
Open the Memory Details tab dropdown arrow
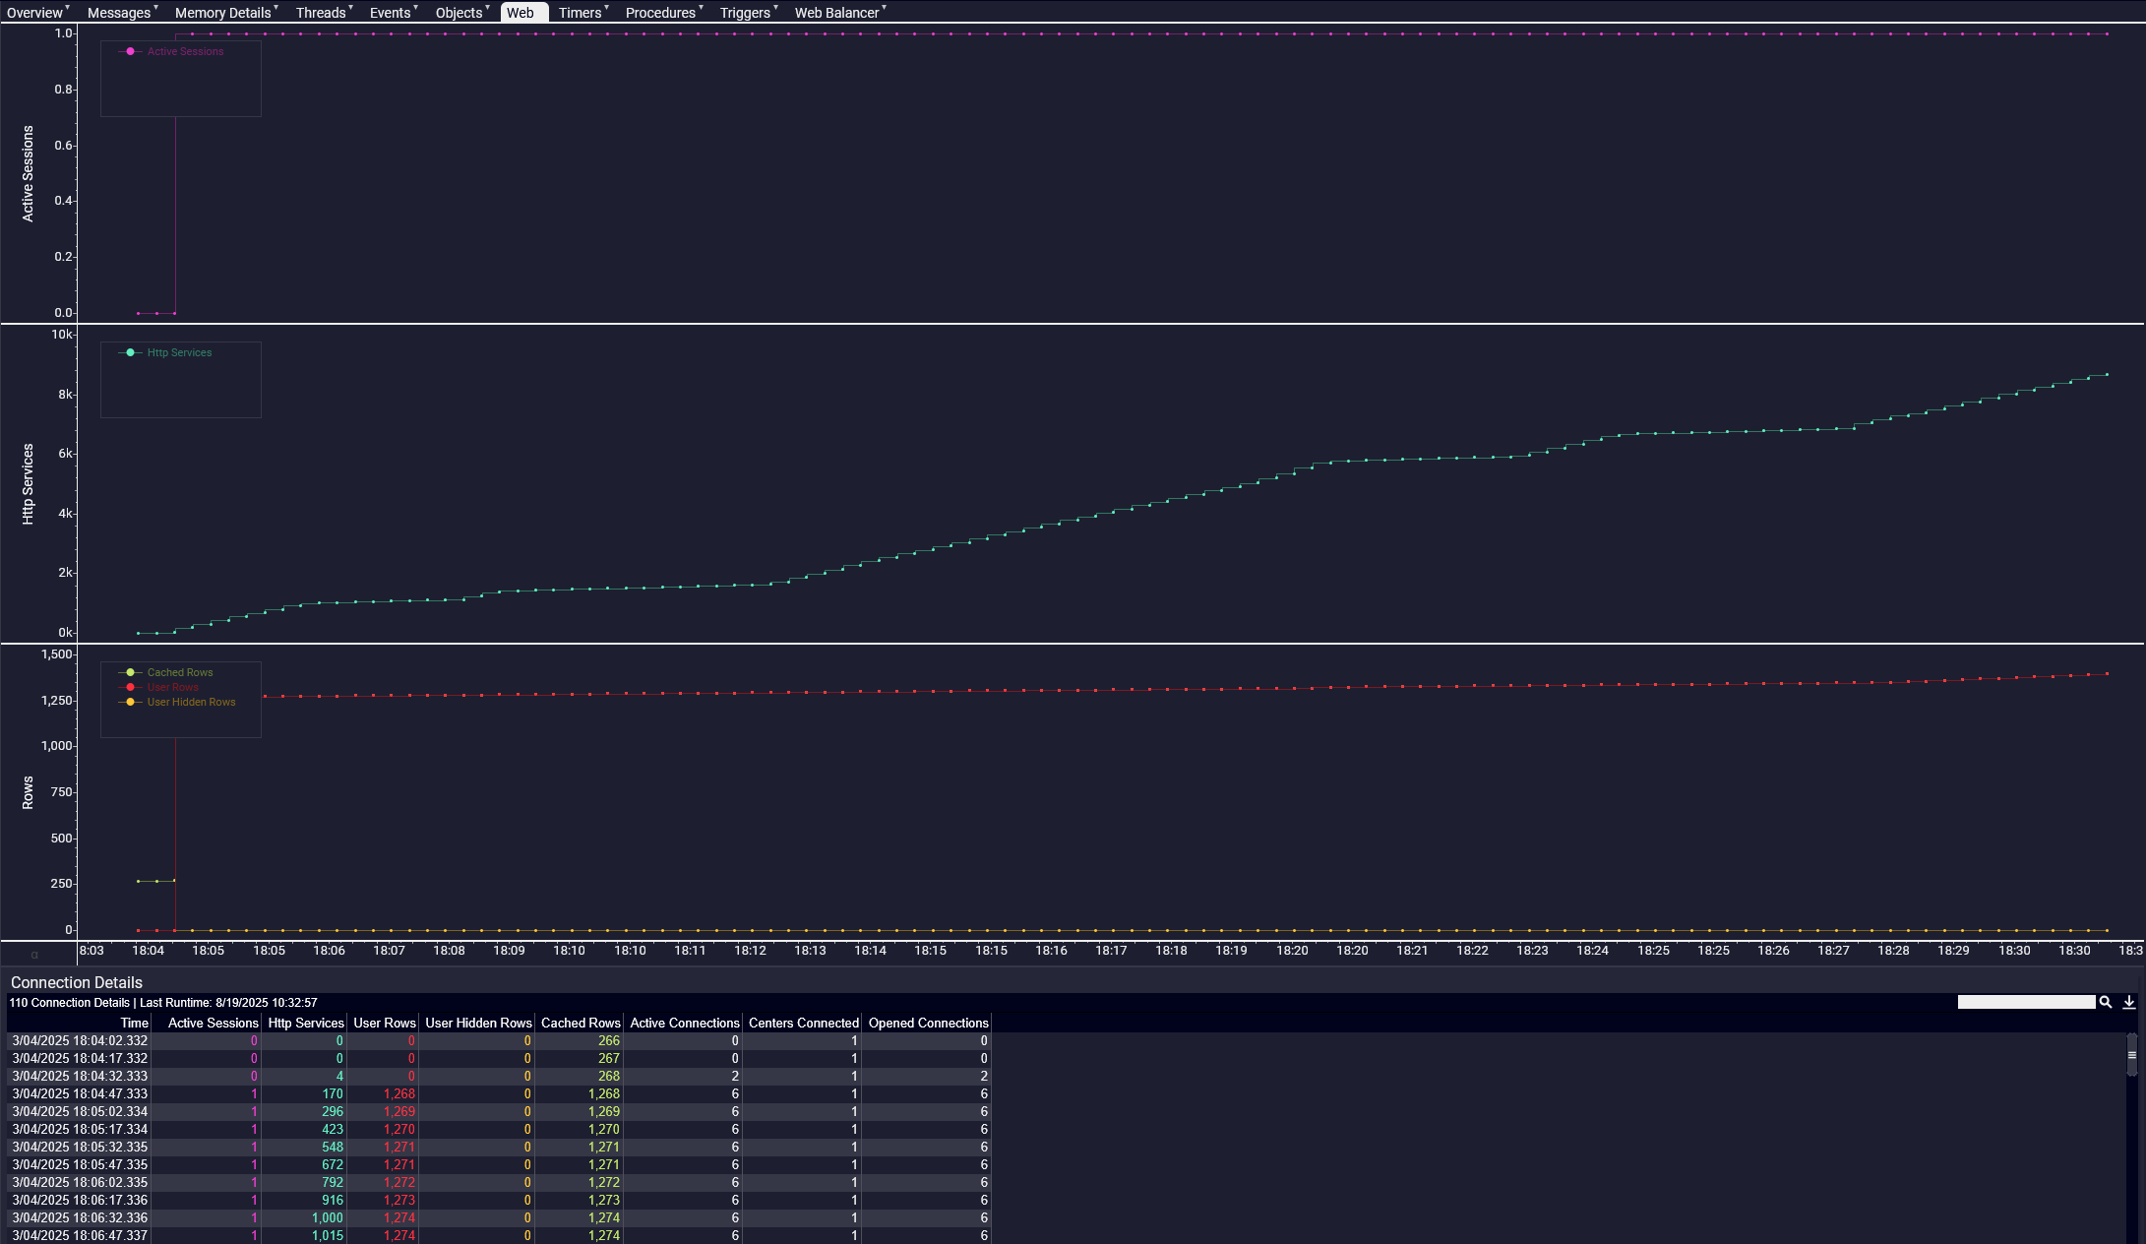276,8
